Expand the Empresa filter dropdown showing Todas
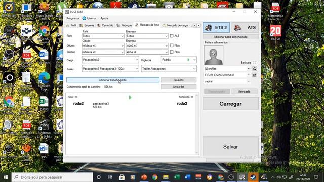The image size is (324, 182). (167, 36)
